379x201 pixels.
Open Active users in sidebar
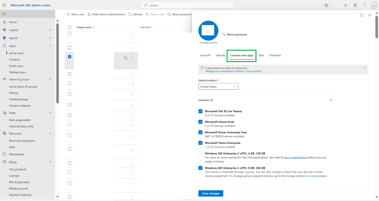(16, 53)
